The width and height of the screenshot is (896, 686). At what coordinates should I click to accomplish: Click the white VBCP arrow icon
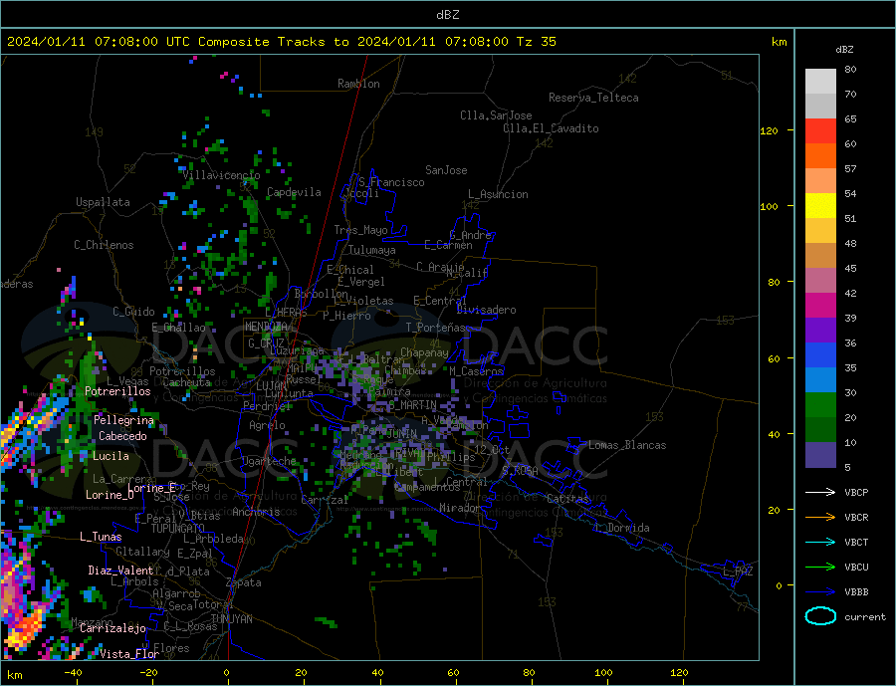pyautogui.click(x=820, y=492)
